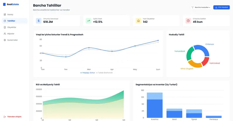Click the Sozlamalar gear icon in sidebar
The height and width of the screenshot is (121, 233).
point(5,40)
